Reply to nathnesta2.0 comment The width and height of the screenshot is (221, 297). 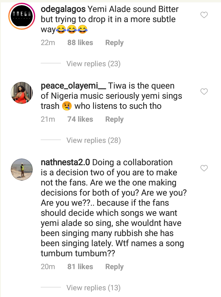pos(114,267)
